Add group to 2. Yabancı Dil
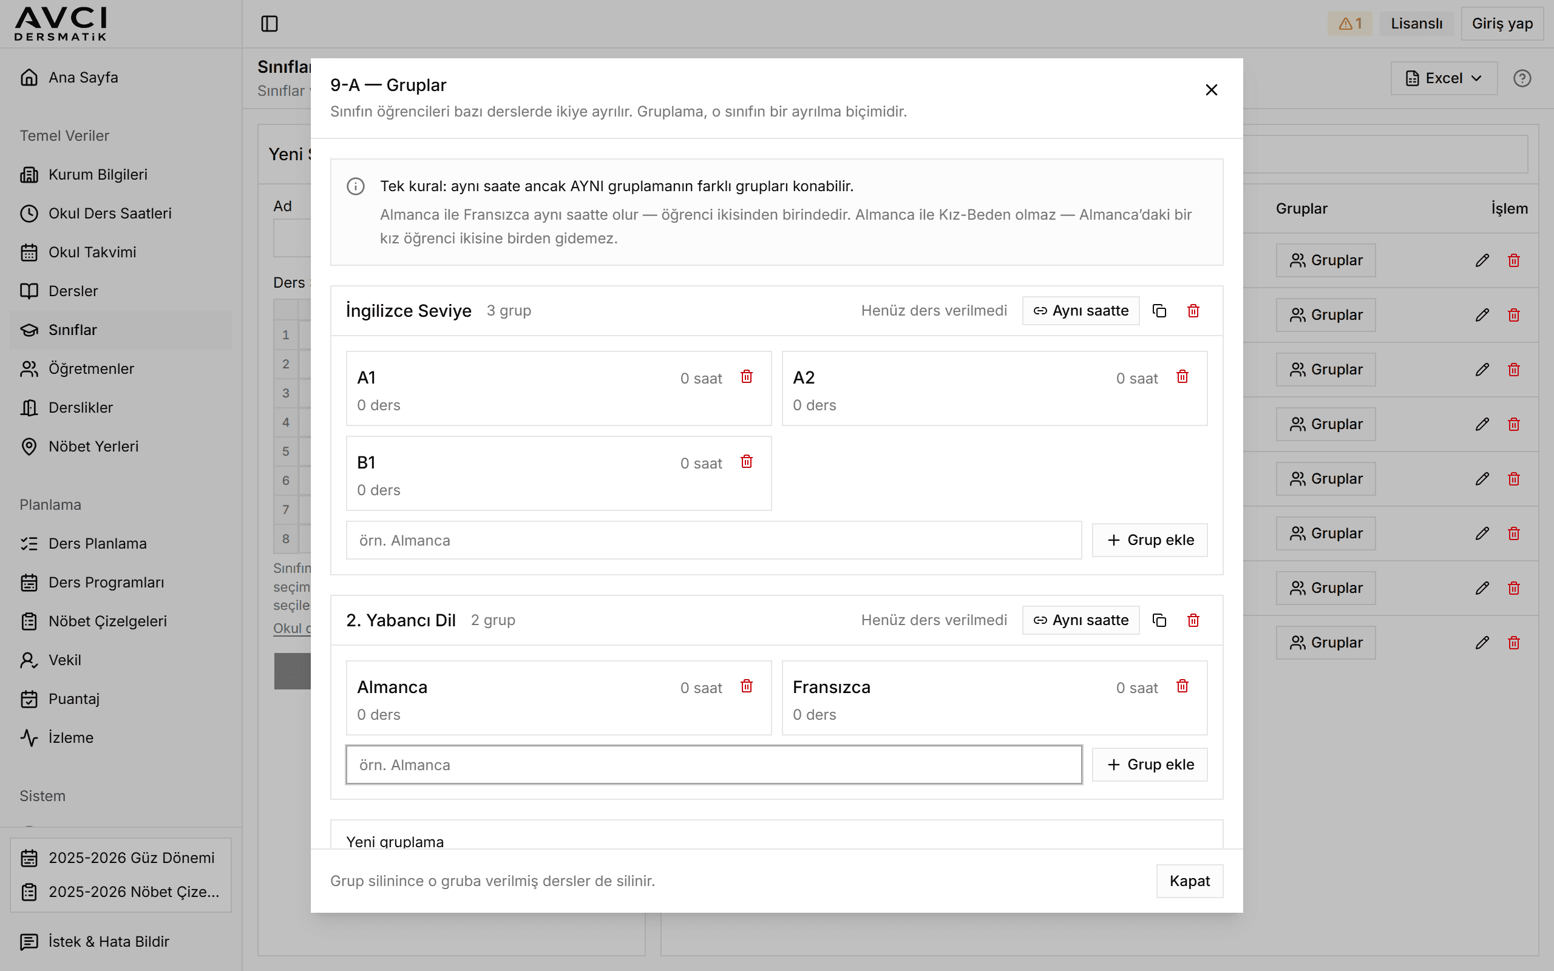The image size is (1554, 971). 1150,765
